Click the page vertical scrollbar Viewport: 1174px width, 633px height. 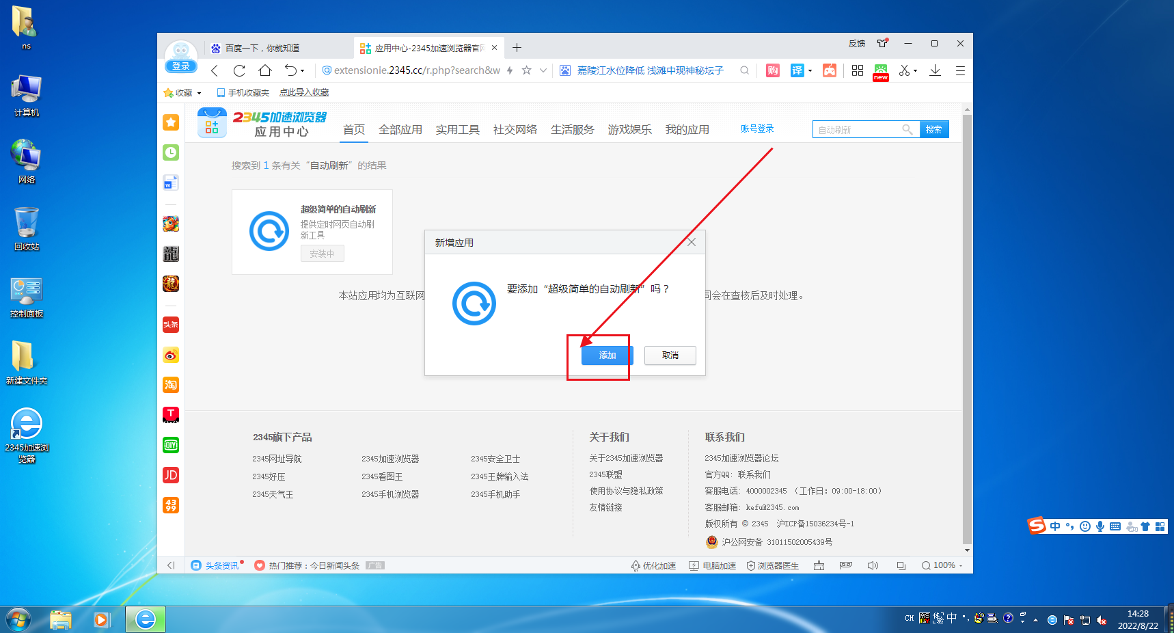pos(967,328)
